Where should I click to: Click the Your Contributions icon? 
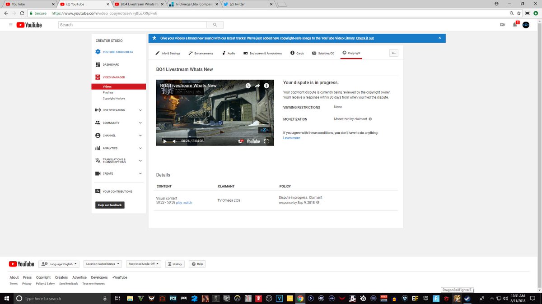(x=98, y=191)
